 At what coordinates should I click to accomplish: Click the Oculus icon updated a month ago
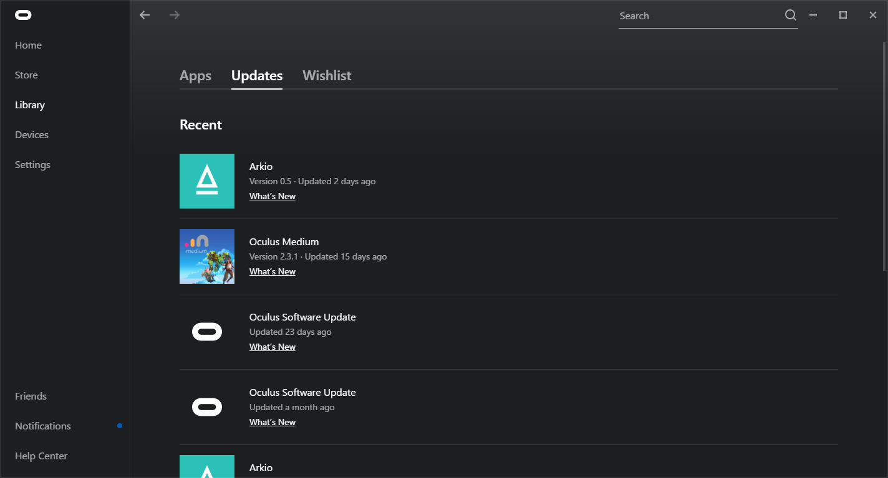(x=207, y=407)
